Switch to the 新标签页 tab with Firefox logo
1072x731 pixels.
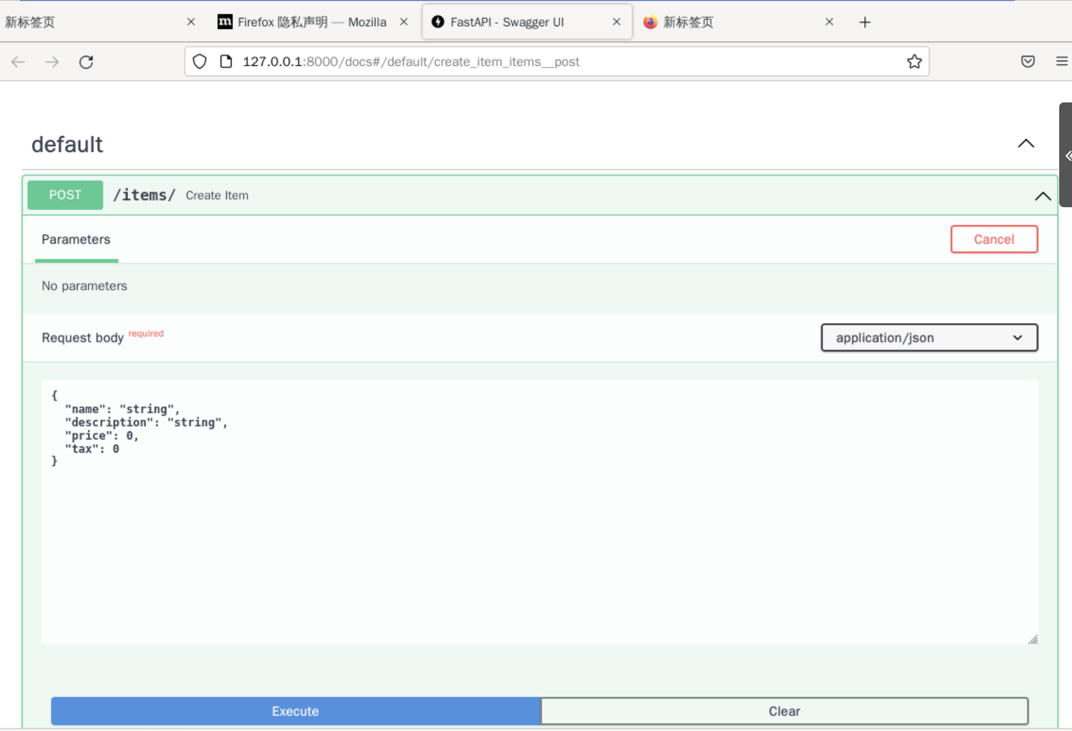(x=739, y=22)
